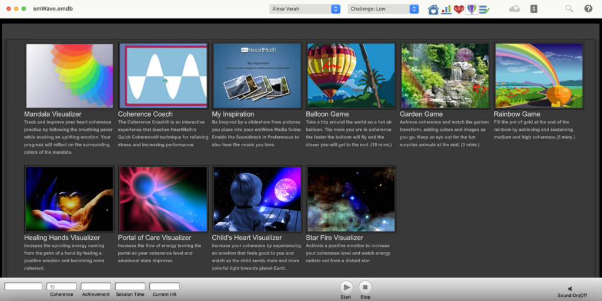Image resolution: width=602 pixels, height=301 pixels.
Task: Click the Coherence indicator field
Action: [61, 286]
